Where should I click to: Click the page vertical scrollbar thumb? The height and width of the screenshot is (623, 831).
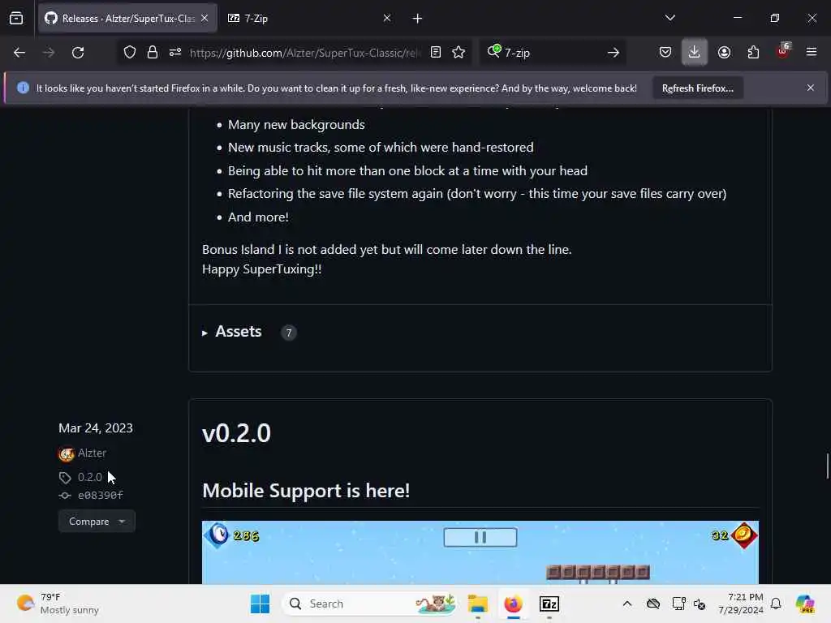coord(827,466)
